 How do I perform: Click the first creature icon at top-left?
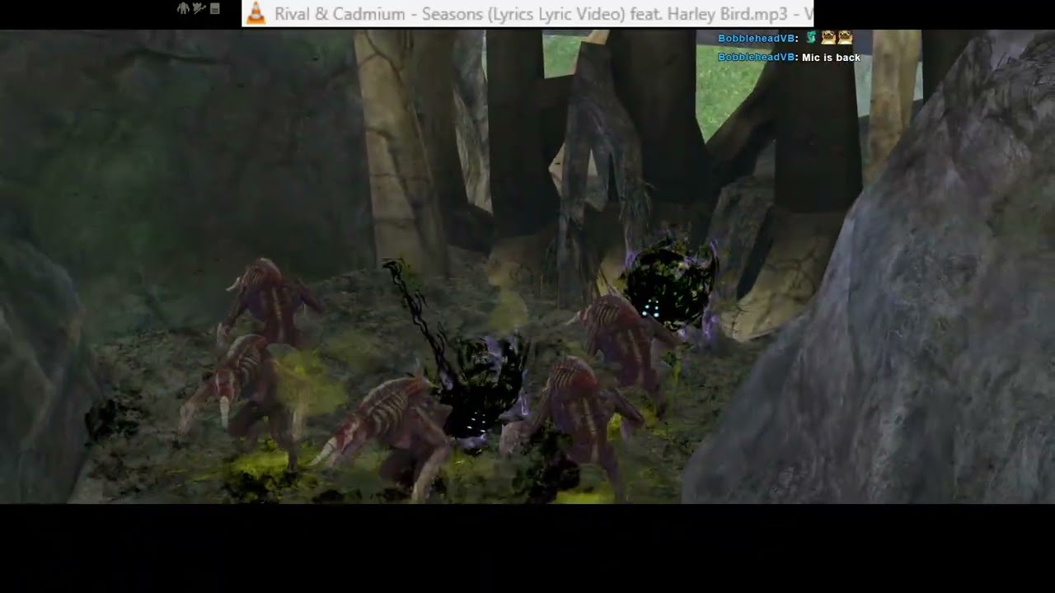pyautogui.click(x=183, y=8)
